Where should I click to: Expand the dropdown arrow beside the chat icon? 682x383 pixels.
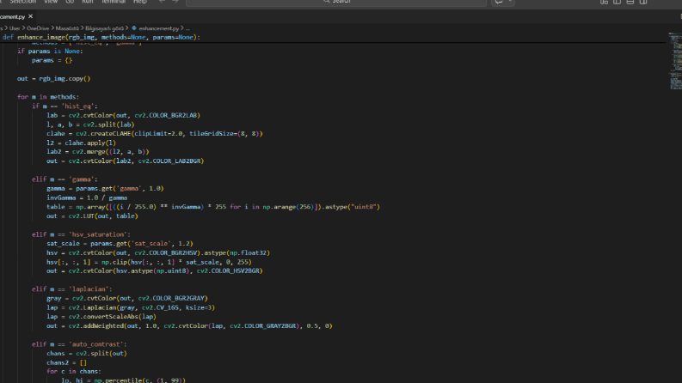click(x=510, y=3)
